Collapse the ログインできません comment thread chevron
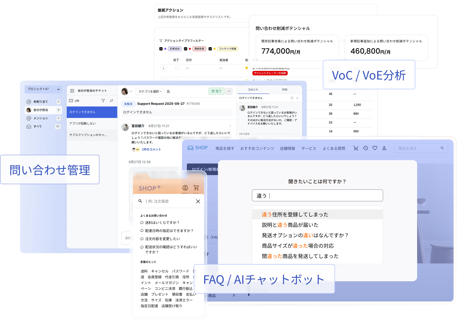This screenshot has width=457, height=320. pos(297,98)
